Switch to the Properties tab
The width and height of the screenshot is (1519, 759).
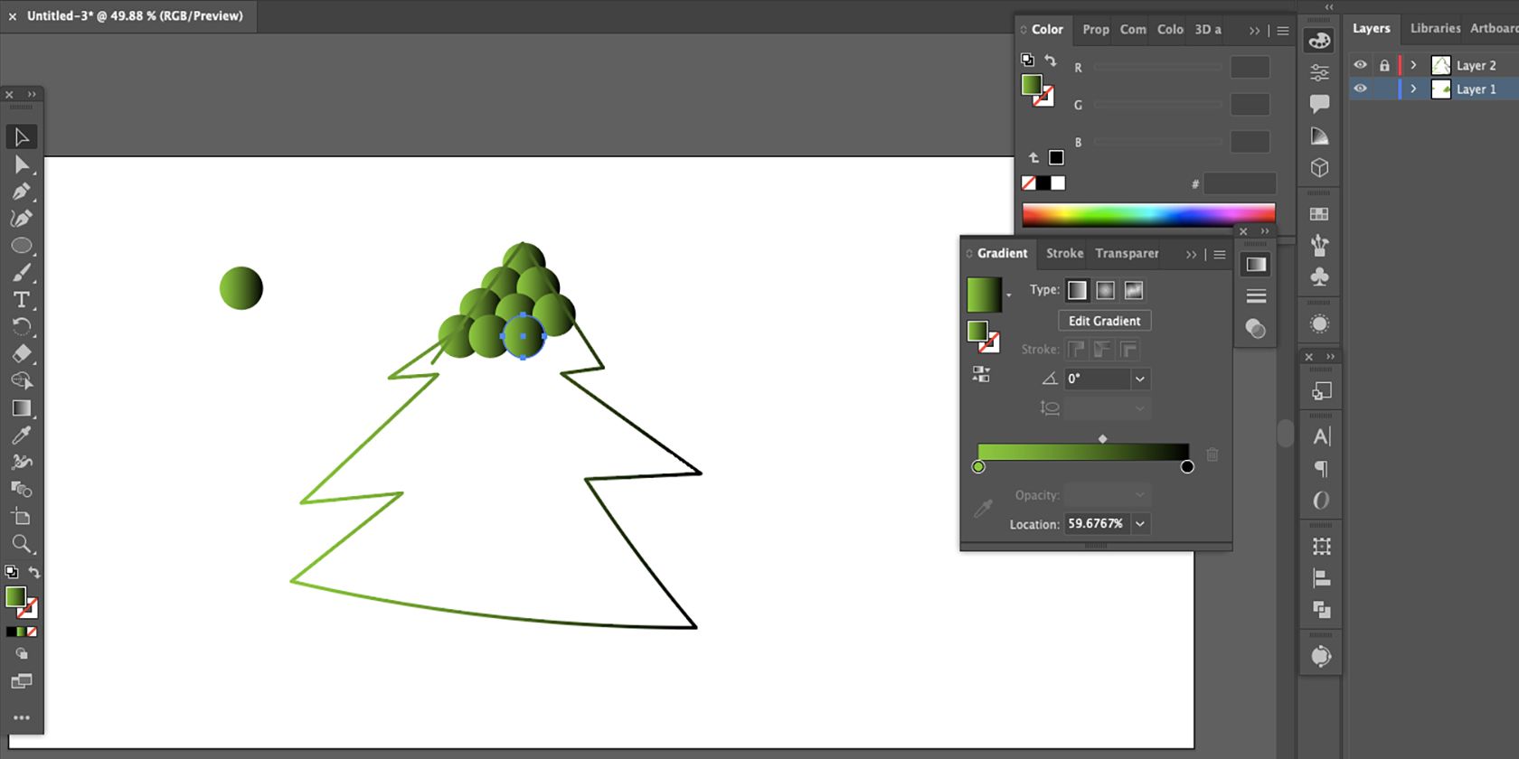point(1096,29)
